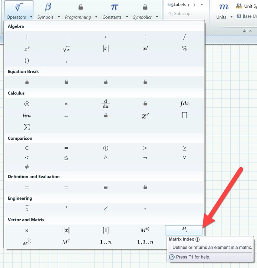The height and width of the screenshot is (268, 257).
Task: Insert the polar angle ∠ operator
Action: (x=106, y=209)
